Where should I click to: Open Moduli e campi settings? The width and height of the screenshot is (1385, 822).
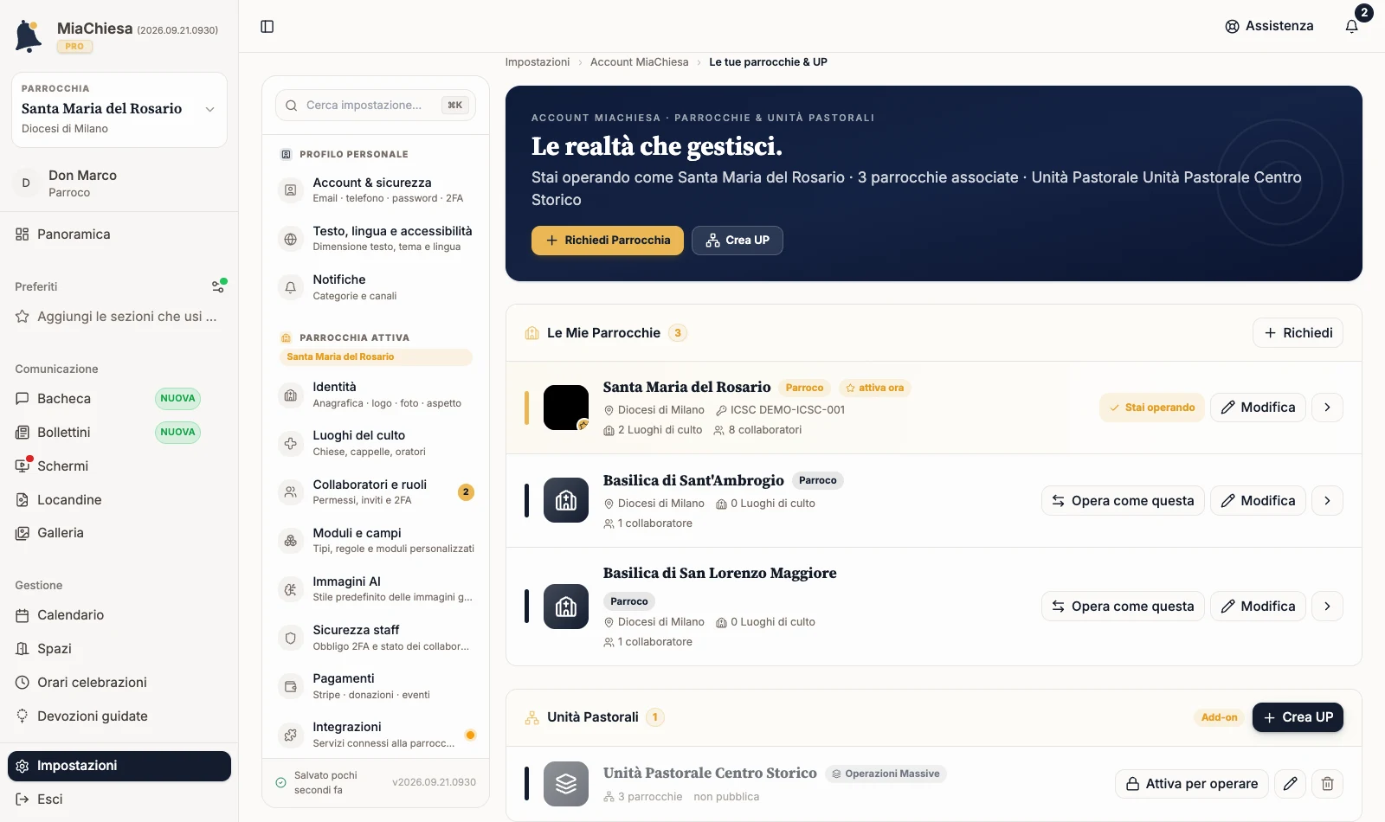tap(376, 540)
